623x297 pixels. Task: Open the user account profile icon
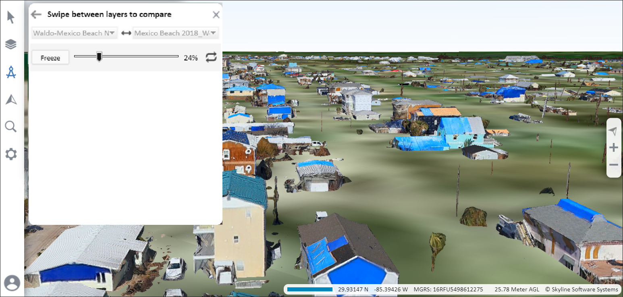pyautogui.click(x=12, y=282)
